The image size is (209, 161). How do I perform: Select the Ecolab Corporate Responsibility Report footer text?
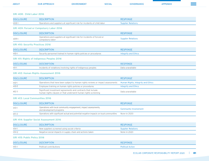point(159,153)
